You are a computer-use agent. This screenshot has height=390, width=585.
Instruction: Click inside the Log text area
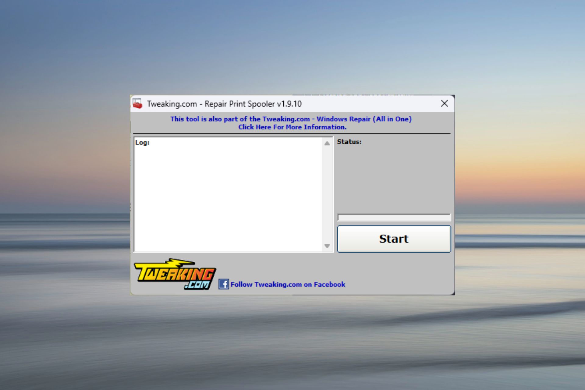(x=228, y=194)
